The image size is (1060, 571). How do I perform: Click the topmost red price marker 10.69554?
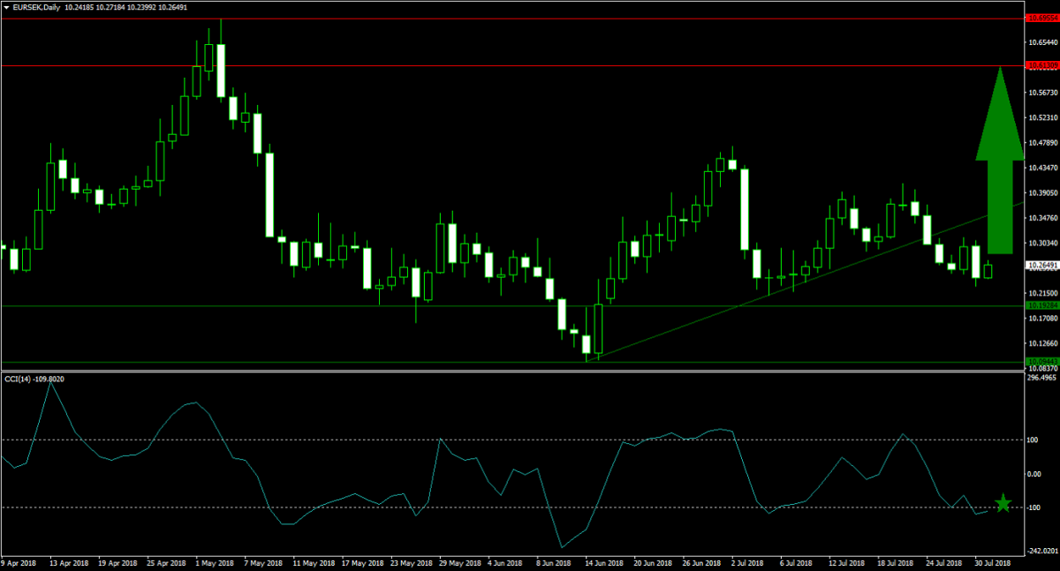(x=1043, y=16)
